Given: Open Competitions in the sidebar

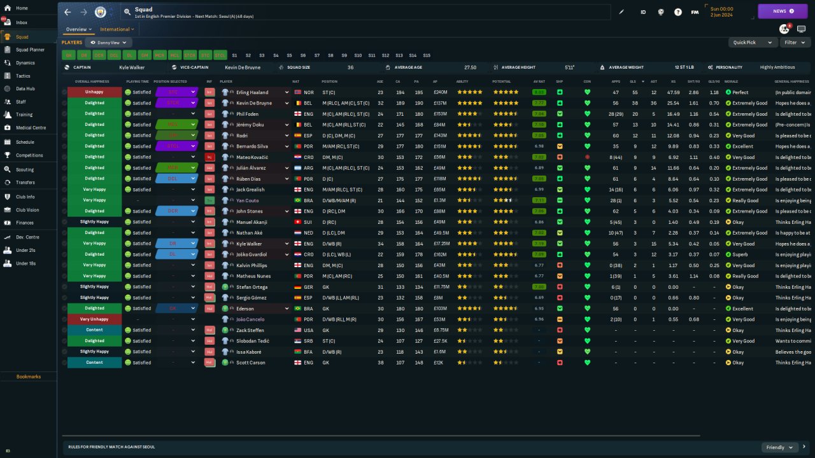Looking at the screenshot, I should click(x=29, y=155).
